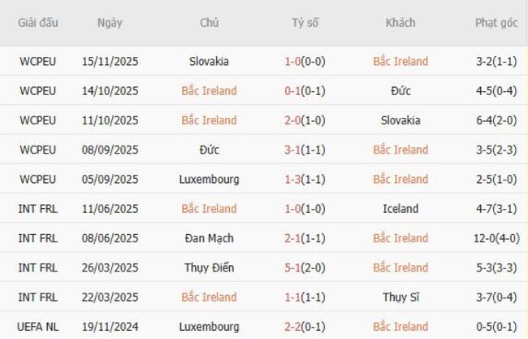Open the 1-0(0-0) score against Slovakia
Screen dimensions: 528x339
pyautogui.click(x=305, y=61)
